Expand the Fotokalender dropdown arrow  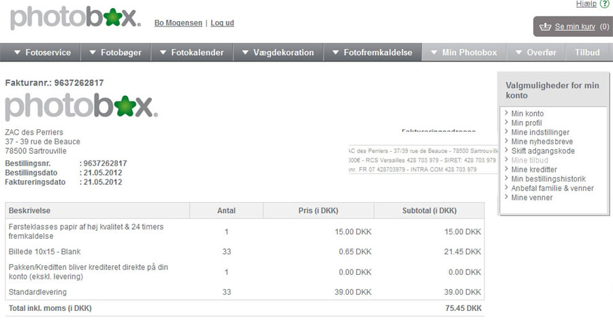(163, 52)
